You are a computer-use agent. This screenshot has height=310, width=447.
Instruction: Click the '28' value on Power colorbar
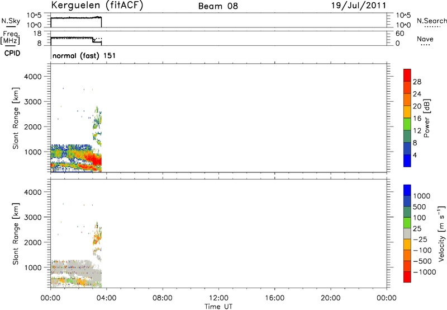[x=417, y=82]
